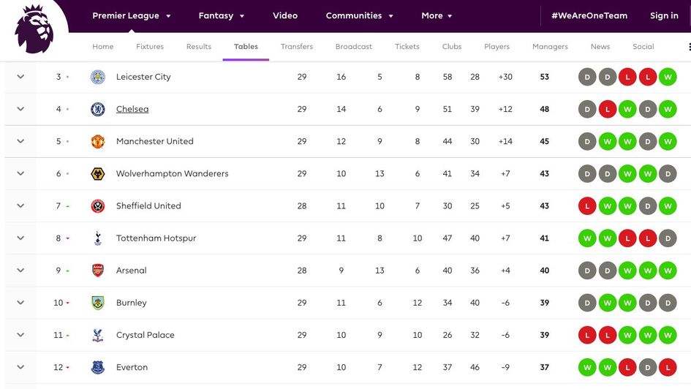Image resolution: width=691 pixels, height=389 pixels.
Task: Click Tottenham's first green W form circle
Action: click(x=587, y=238)
